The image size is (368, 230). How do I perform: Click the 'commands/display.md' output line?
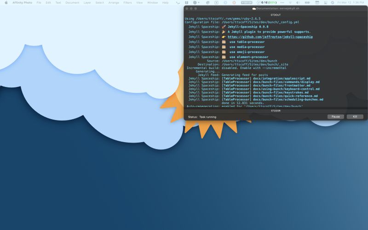(x=254, y=82)
